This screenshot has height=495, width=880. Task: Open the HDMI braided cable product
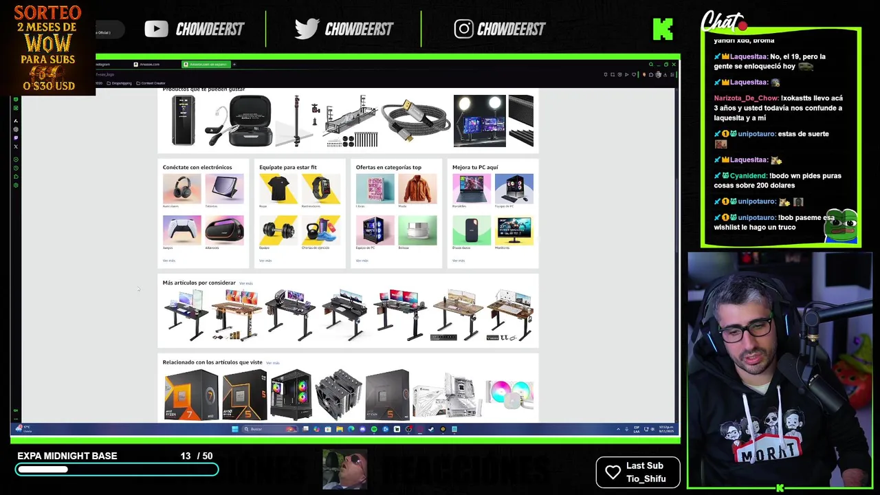tap(415, 122)
